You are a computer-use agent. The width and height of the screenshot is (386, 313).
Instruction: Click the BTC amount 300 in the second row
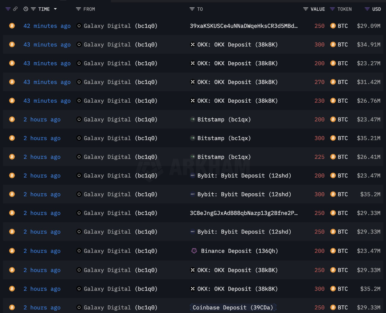coord(319,45)
